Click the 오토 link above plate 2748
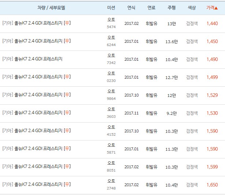The image size is (225, 195). 111,181
